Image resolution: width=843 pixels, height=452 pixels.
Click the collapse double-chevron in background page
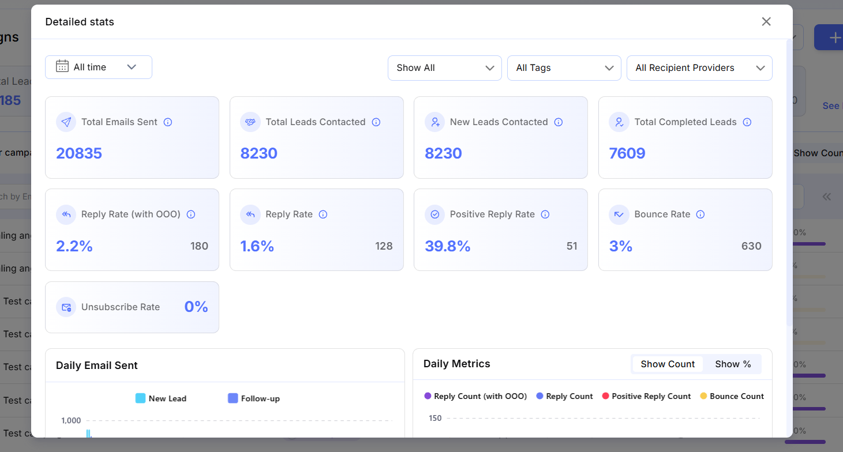(x=827, y=197)
